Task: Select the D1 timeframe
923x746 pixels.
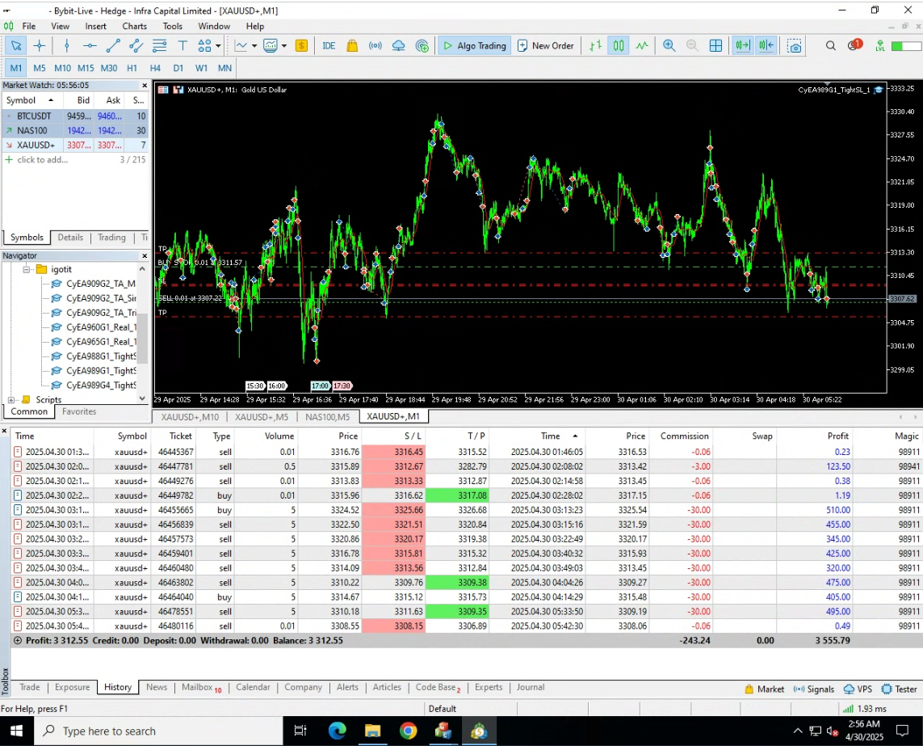Action: point(178,69)
